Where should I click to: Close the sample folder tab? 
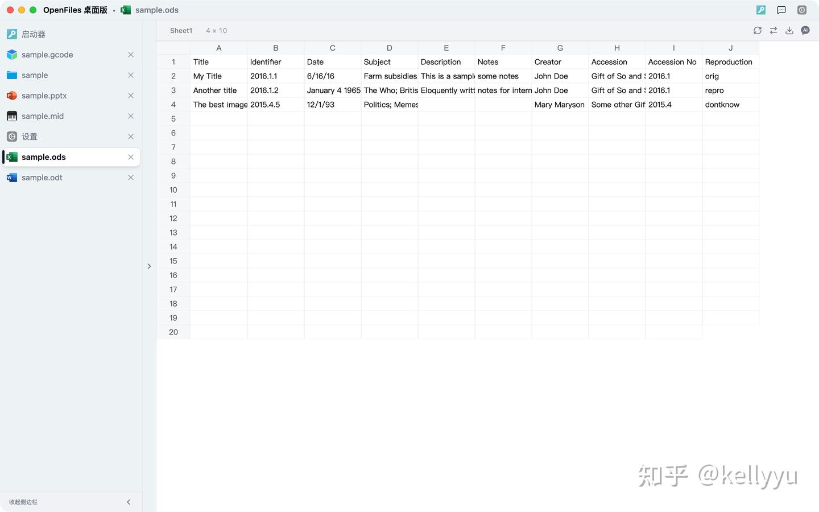click(x=131, y=75)
